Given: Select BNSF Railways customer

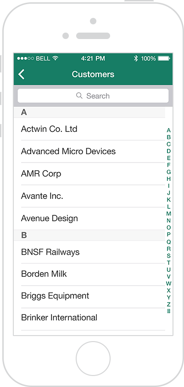Looking at the screenshot, I should click(x=89, y=252).
